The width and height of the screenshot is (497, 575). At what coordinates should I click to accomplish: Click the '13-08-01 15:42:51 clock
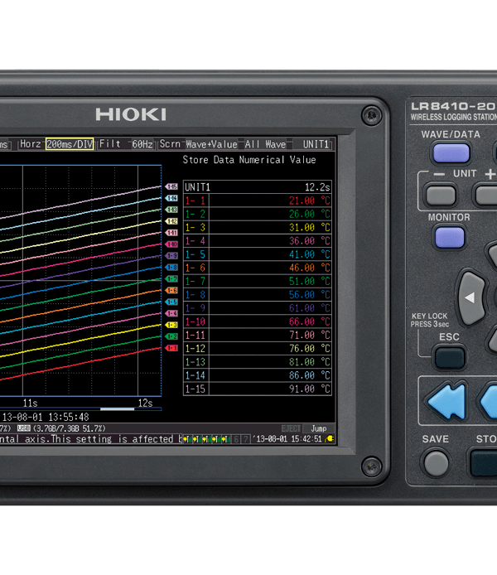[x=287, y=438]
